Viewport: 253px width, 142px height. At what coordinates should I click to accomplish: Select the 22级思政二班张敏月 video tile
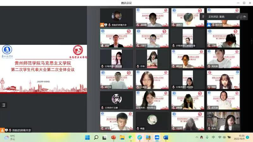(152, 100)
